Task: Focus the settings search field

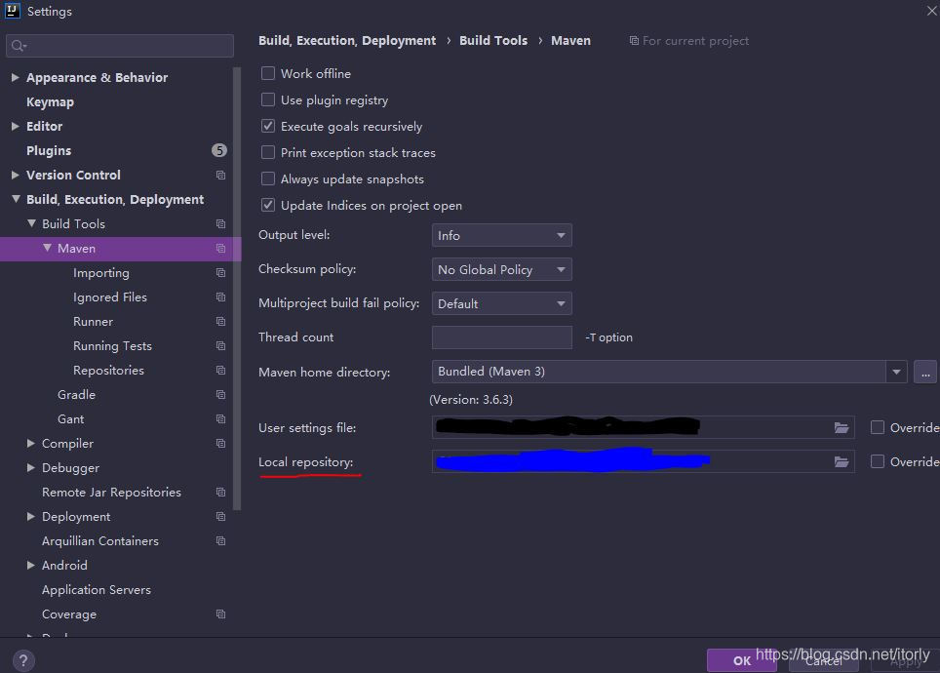Action: [120, 46]
